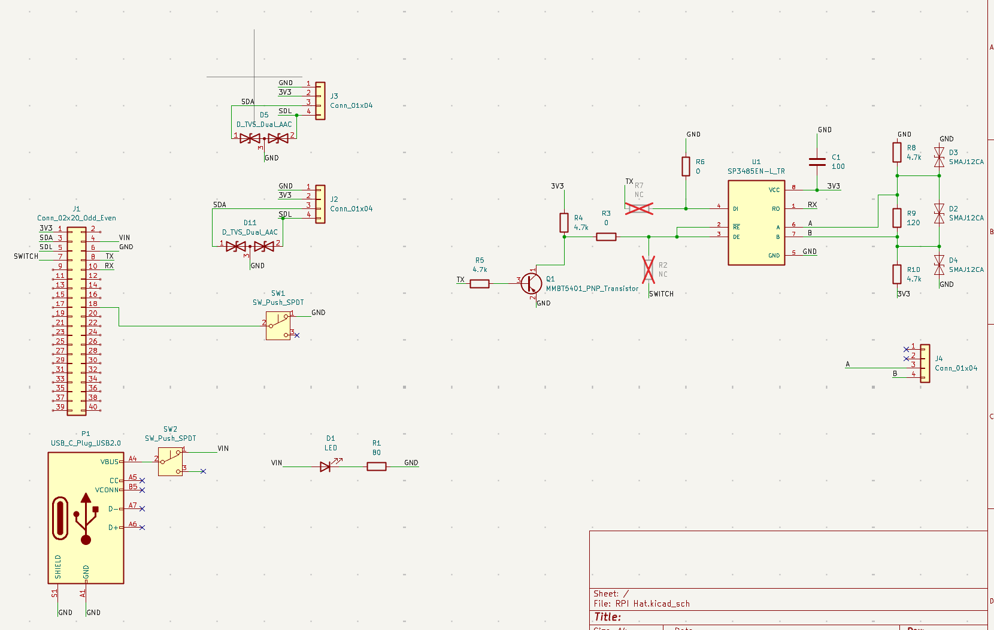Click the Title: field in title block
994x630 pixels.
coord(608,617)
